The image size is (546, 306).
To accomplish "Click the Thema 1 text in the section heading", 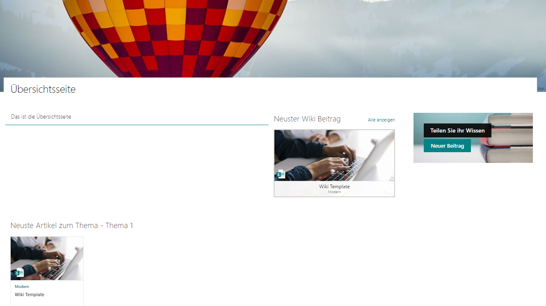I will coord(119,226).
